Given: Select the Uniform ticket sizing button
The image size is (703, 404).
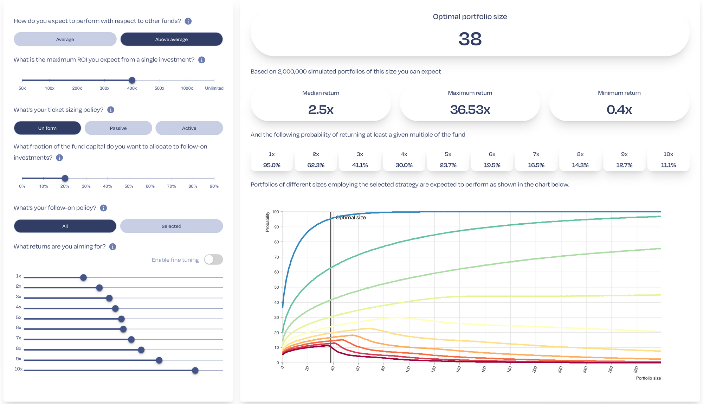Looking at the screenshot, I should coord(47,128).
